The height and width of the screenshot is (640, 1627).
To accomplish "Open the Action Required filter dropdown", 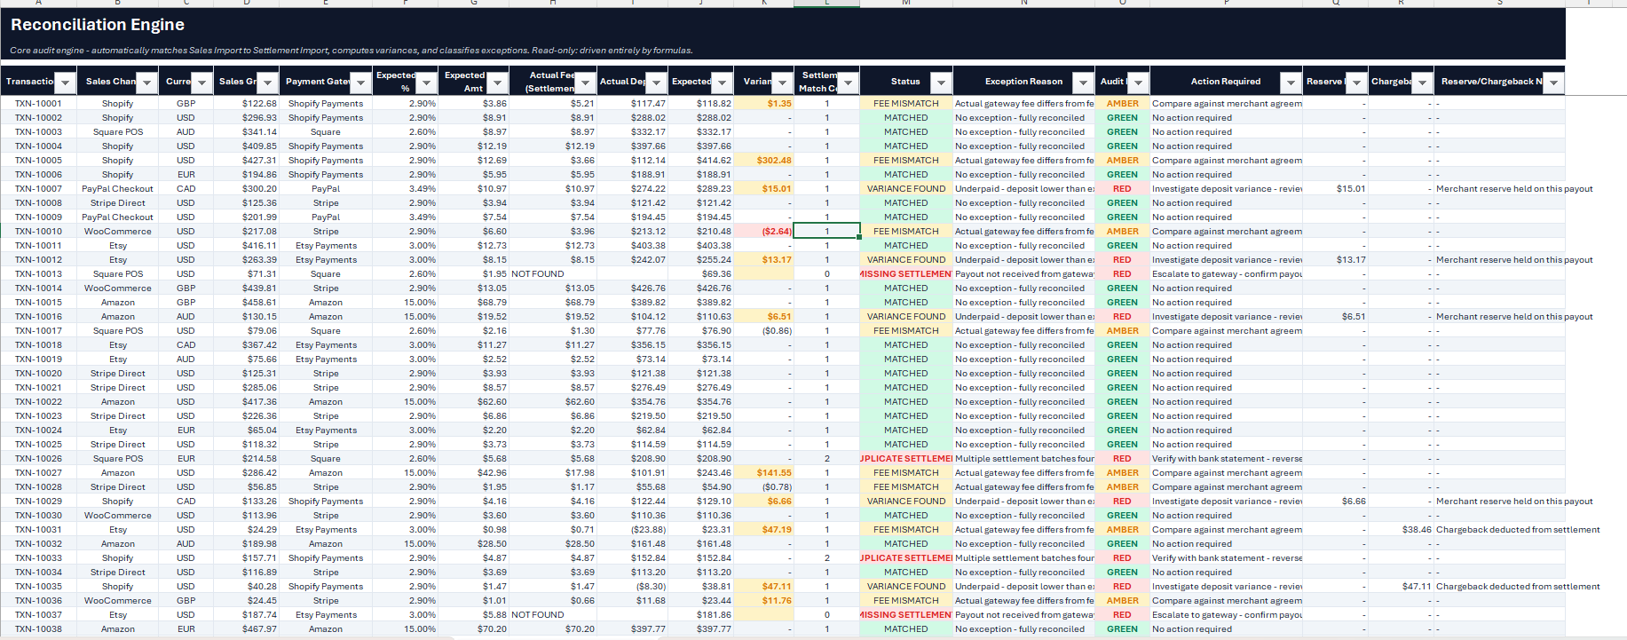I will point(1291,83).
